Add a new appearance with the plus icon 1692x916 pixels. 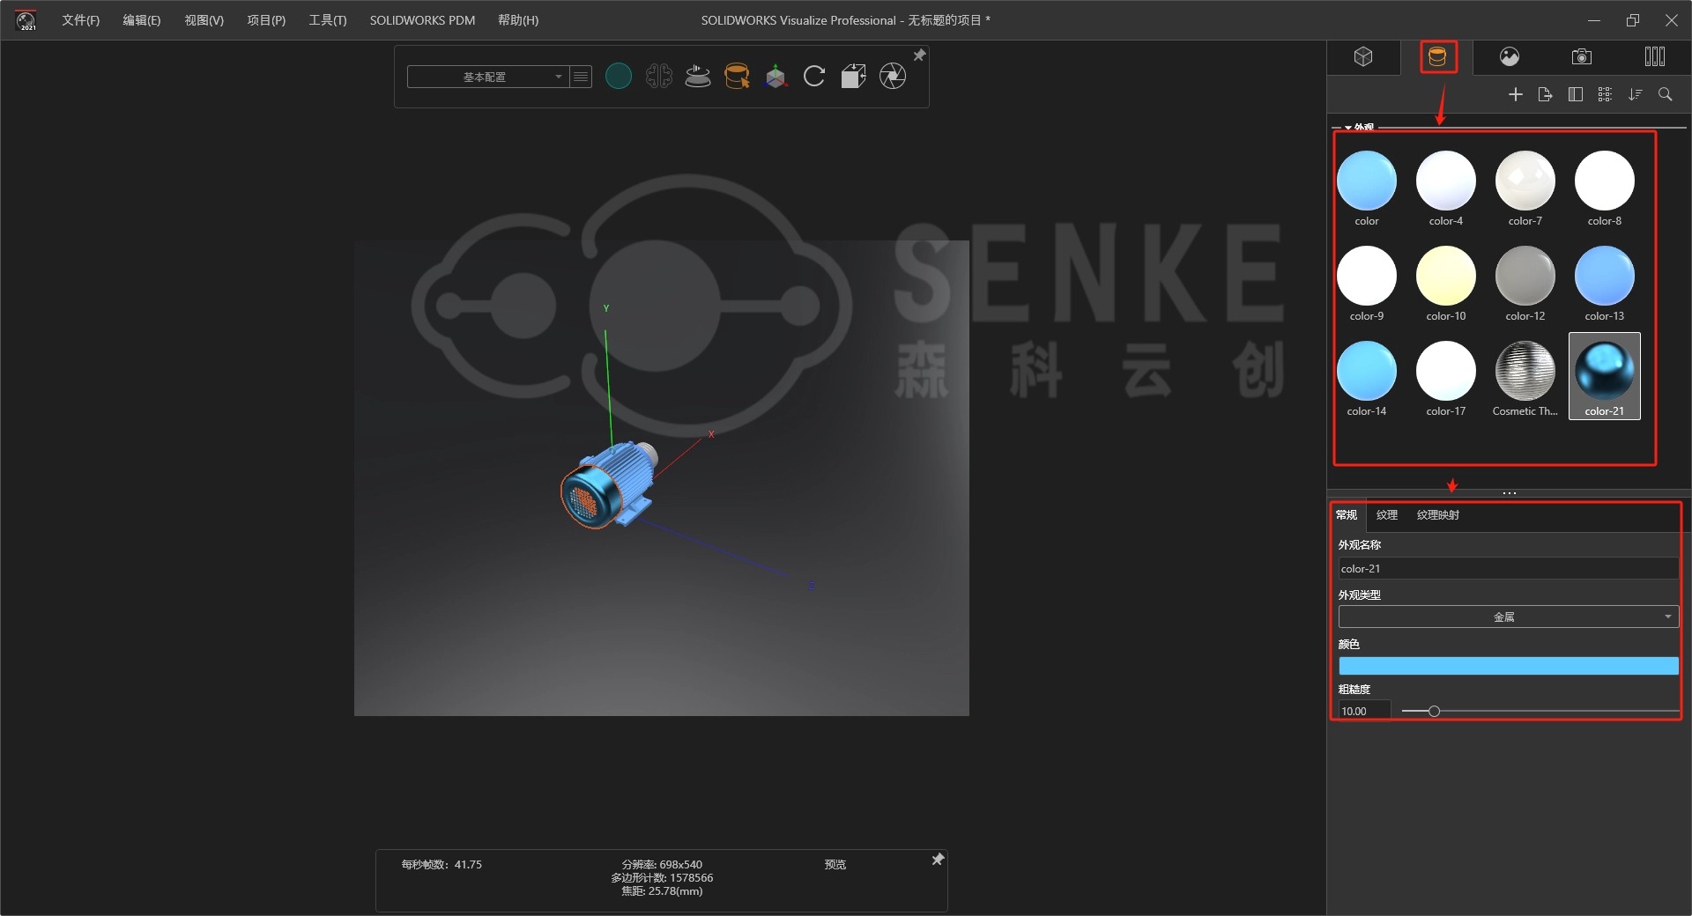coord(1516,94)
